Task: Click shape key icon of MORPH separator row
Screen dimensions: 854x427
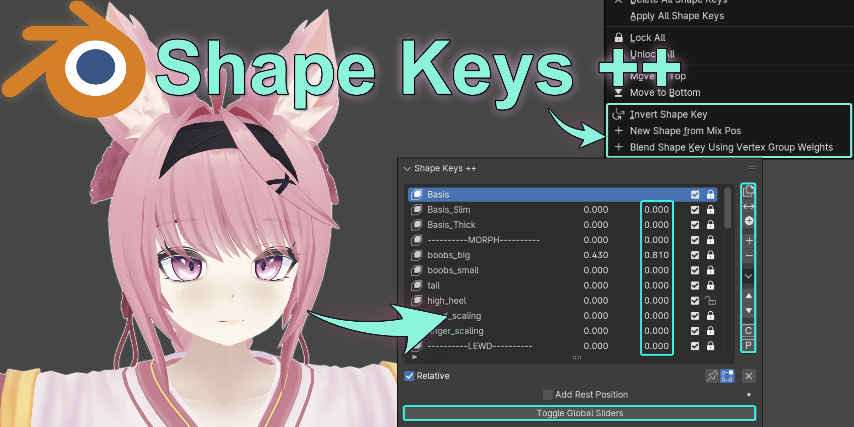Action: (417, 240)
